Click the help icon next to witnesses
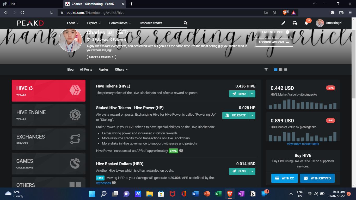 pos(114,183)
